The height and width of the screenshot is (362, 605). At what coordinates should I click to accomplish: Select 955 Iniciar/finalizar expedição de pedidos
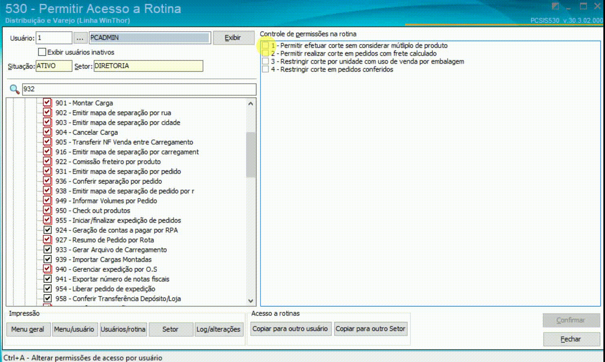pos(118,221)
